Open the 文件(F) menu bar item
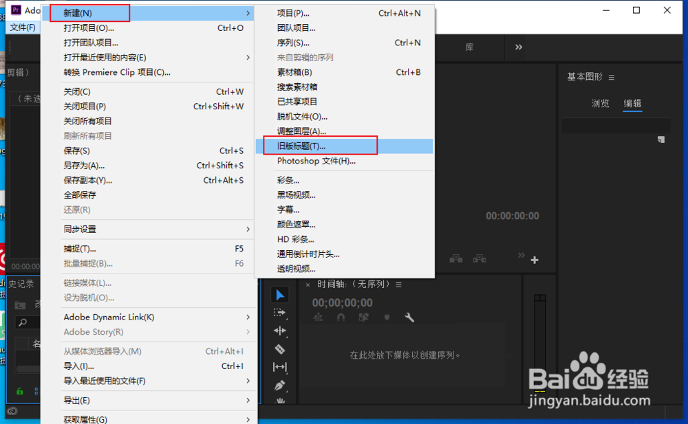 coord(23,27)
